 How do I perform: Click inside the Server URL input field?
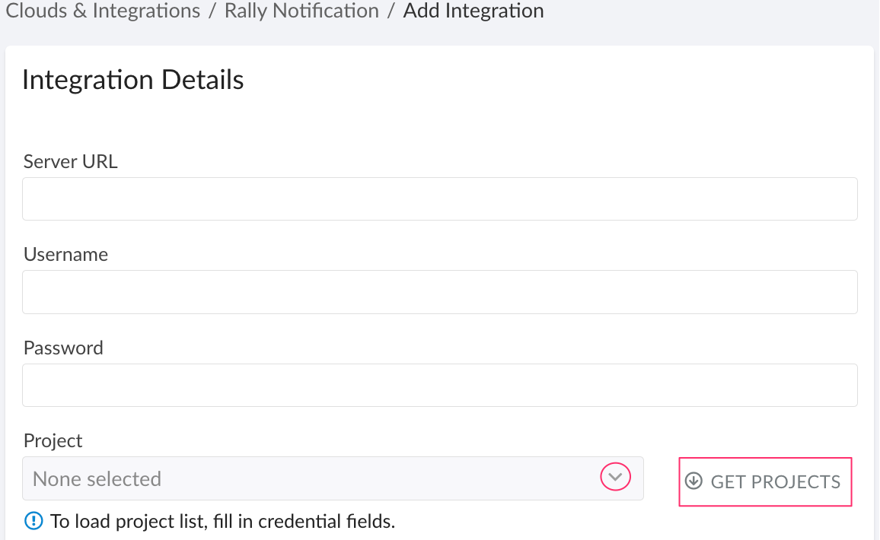(439, 199)
